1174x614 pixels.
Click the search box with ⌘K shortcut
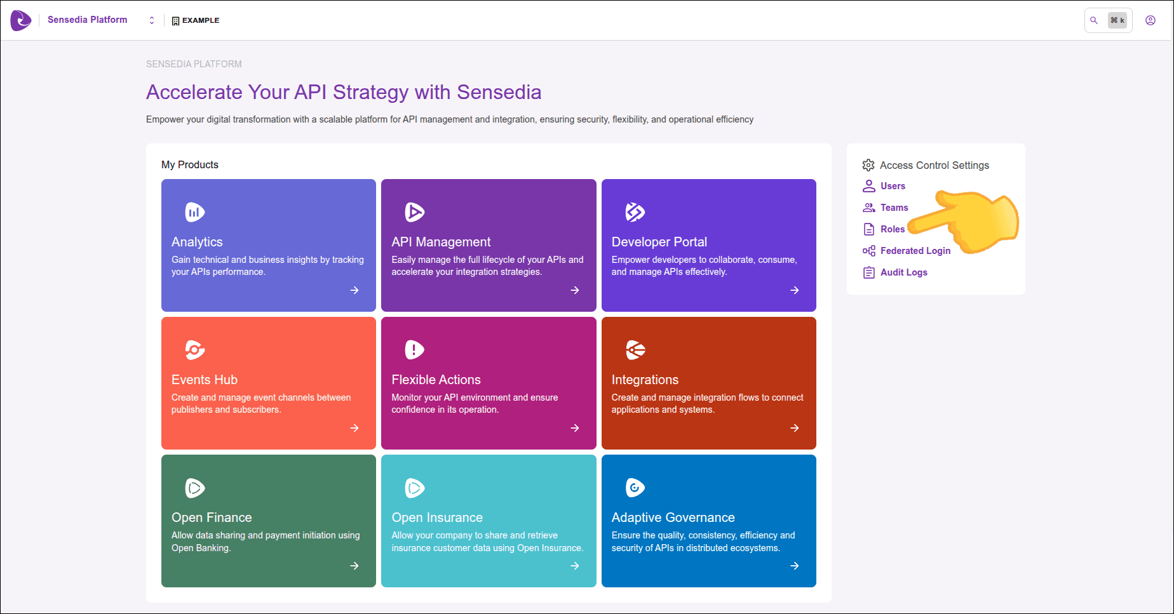(x=1107, y=20)
